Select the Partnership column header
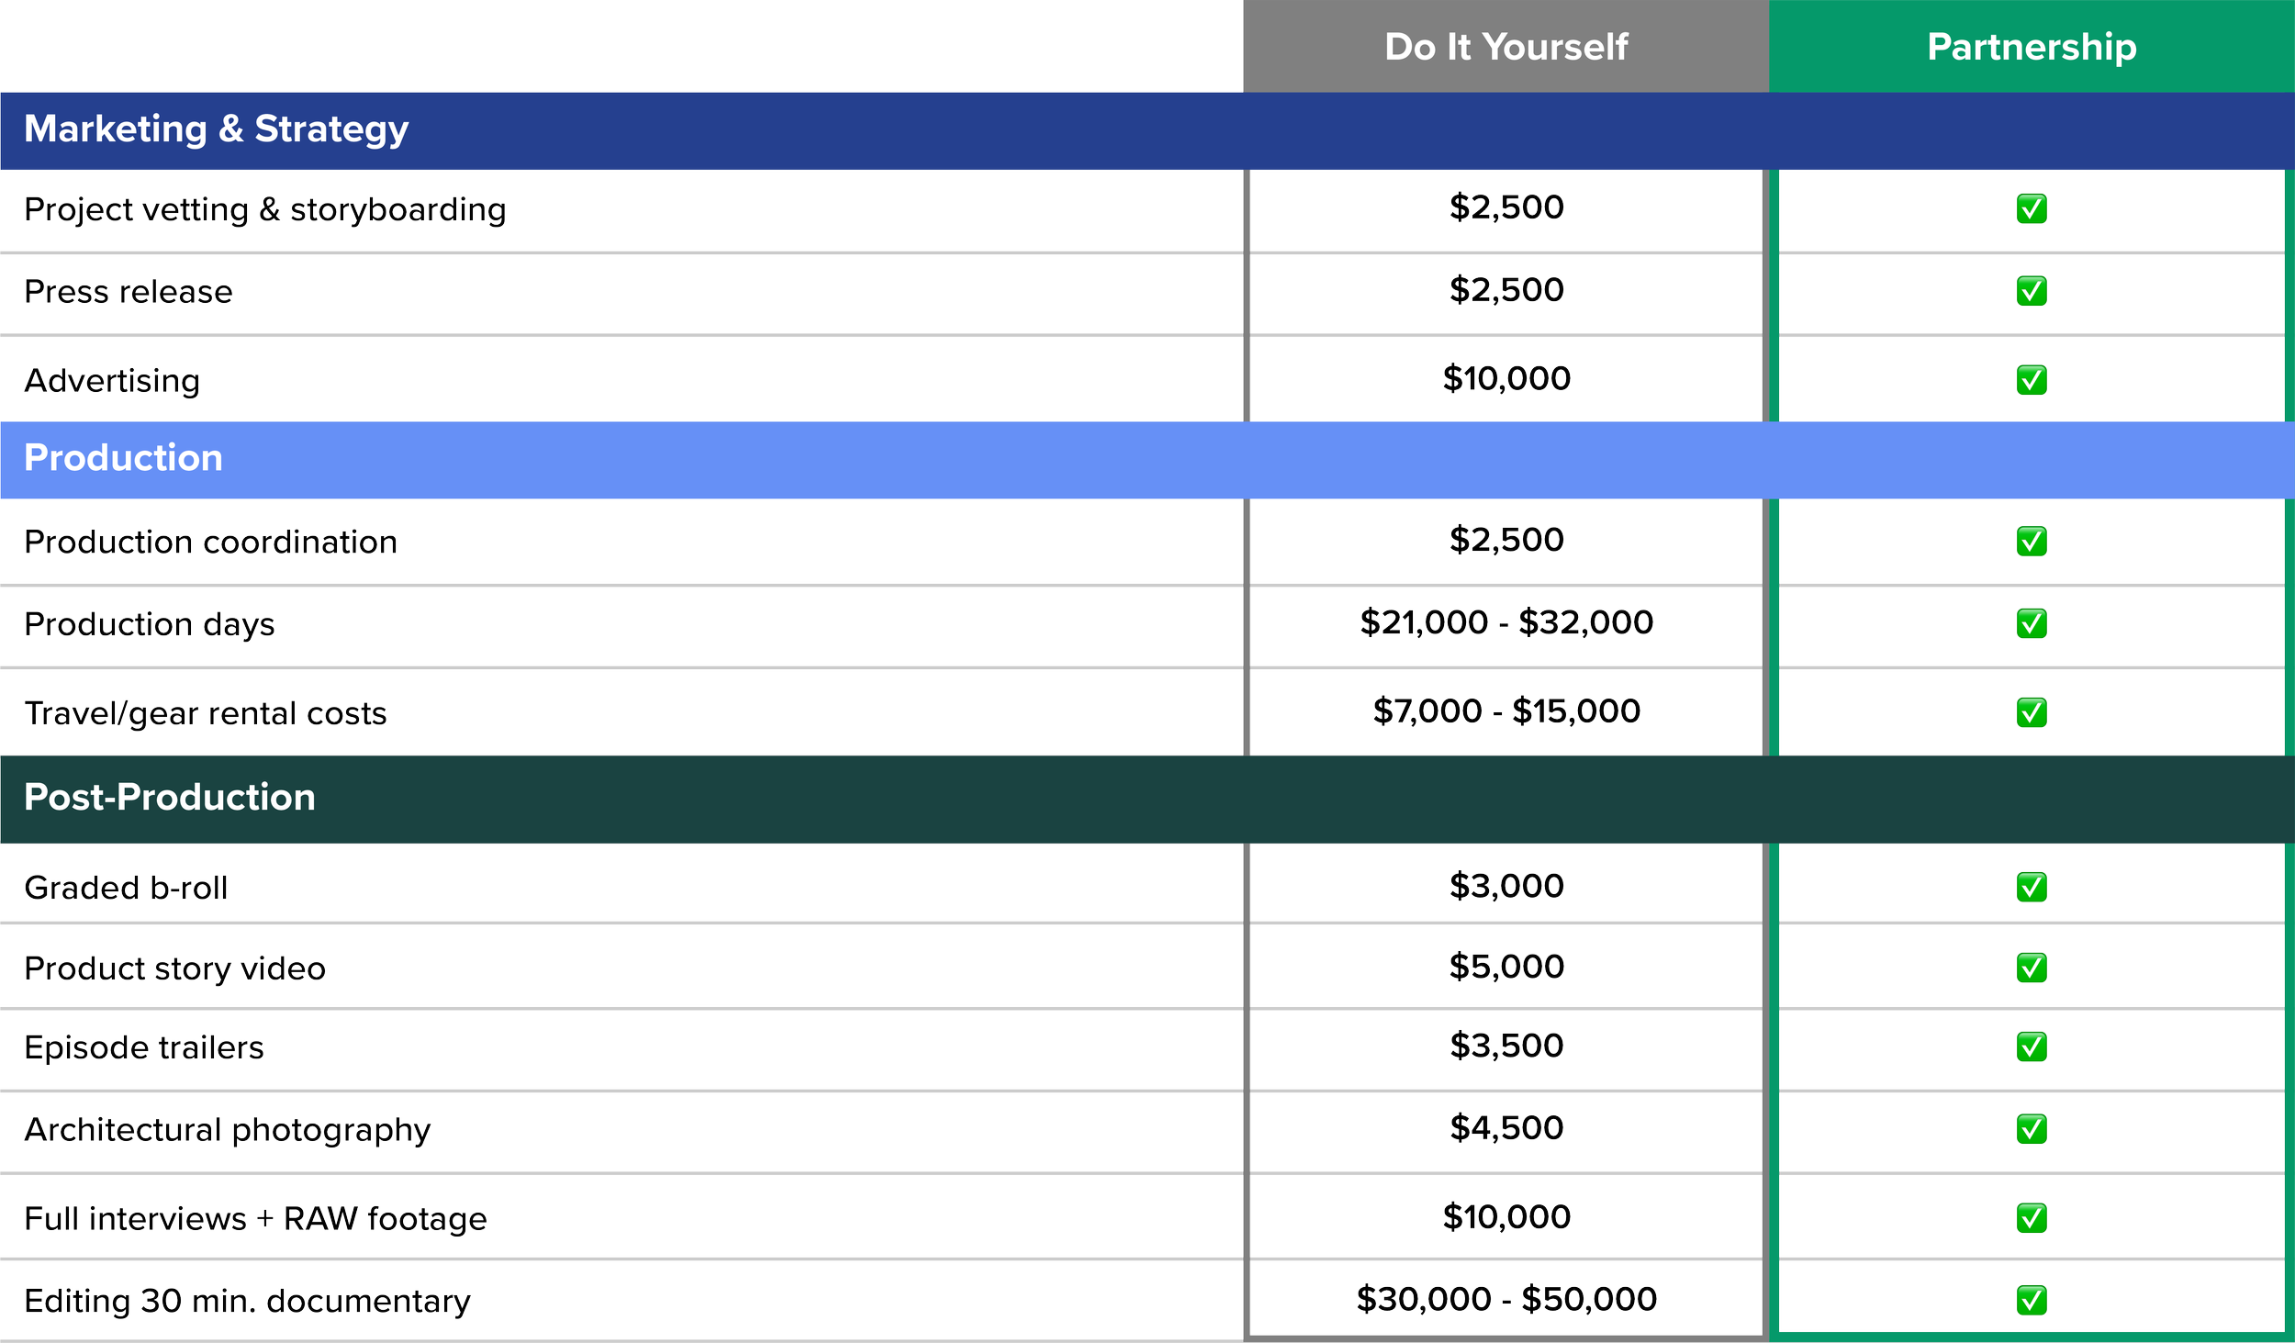The height and width of the screenshot is (1343, 2295). (x=2031, y=46)
